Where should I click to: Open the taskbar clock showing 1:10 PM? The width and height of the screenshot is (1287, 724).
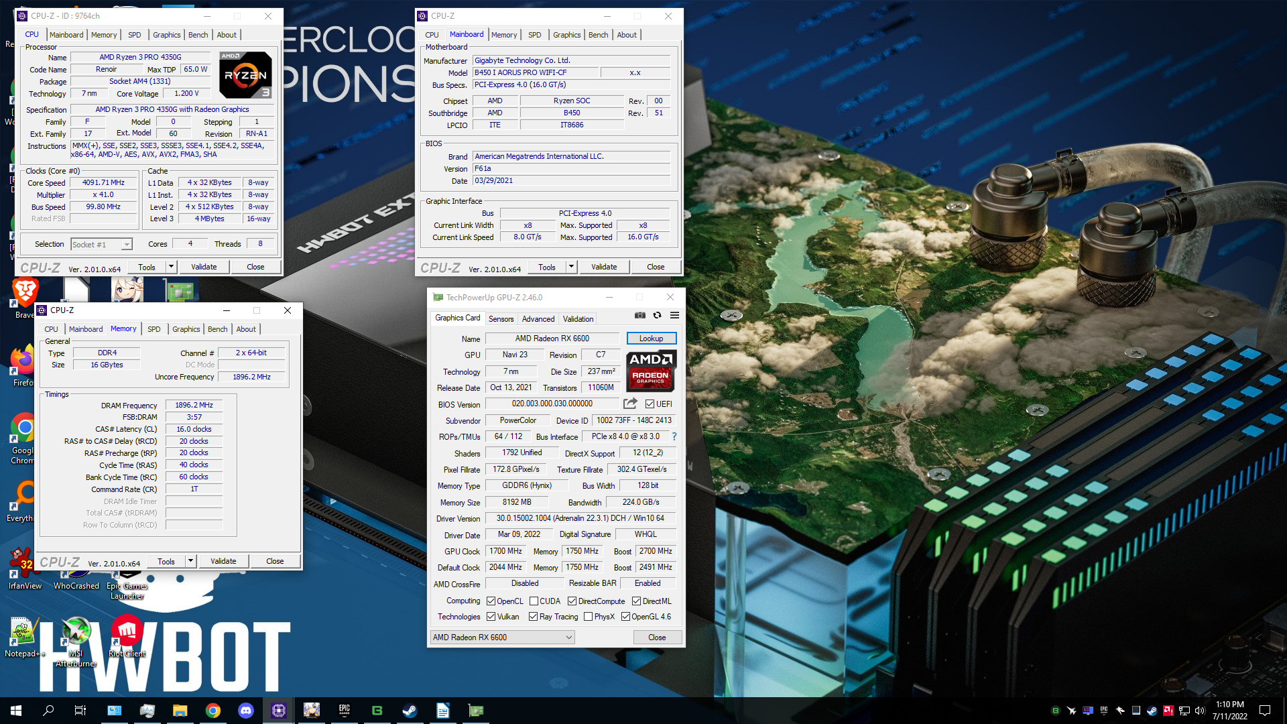pos(1230,711)
